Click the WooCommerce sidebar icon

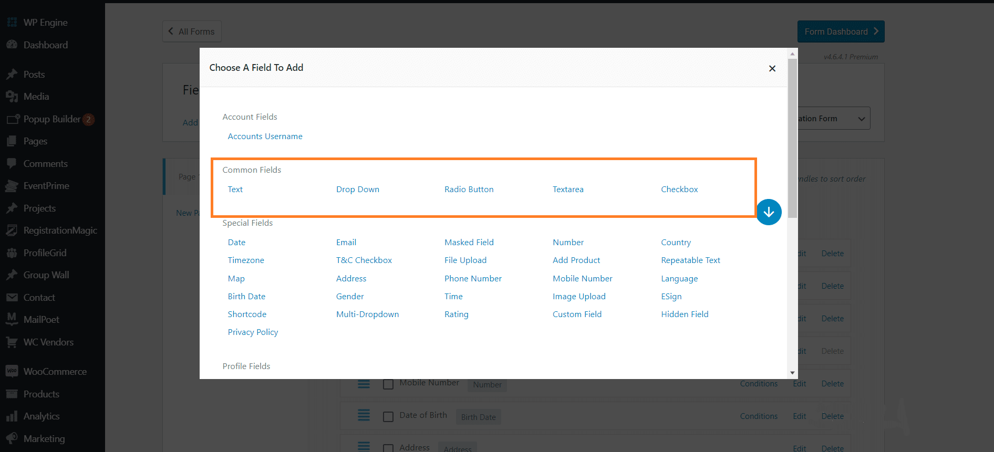[x=12, y=371]
